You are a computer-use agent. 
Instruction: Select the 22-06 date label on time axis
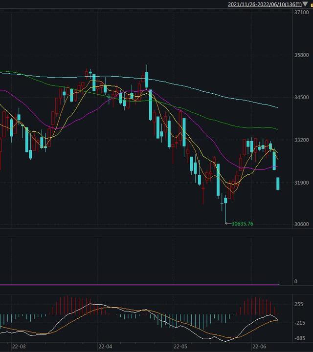click(x=259, y=347)
